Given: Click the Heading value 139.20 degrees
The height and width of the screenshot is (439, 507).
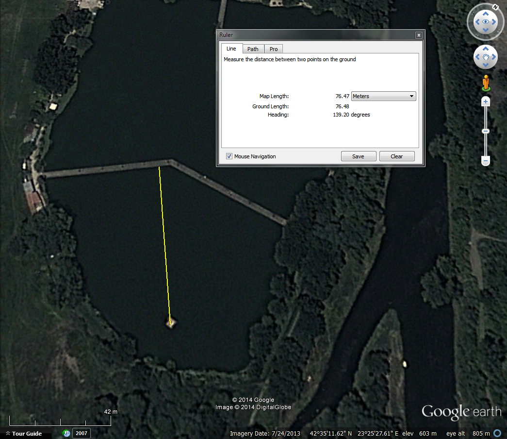Looking at the screenshot, I should pos(351,115).
